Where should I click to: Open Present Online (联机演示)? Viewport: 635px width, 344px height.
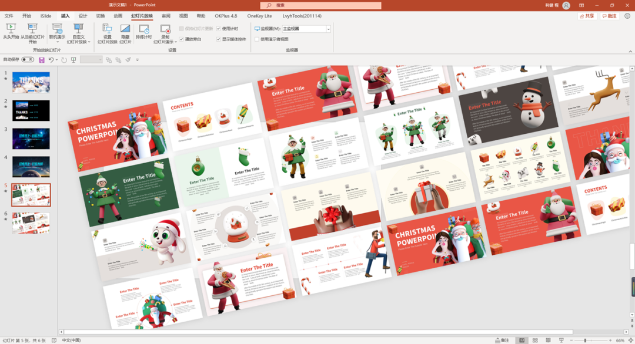(x=57, y=33)
